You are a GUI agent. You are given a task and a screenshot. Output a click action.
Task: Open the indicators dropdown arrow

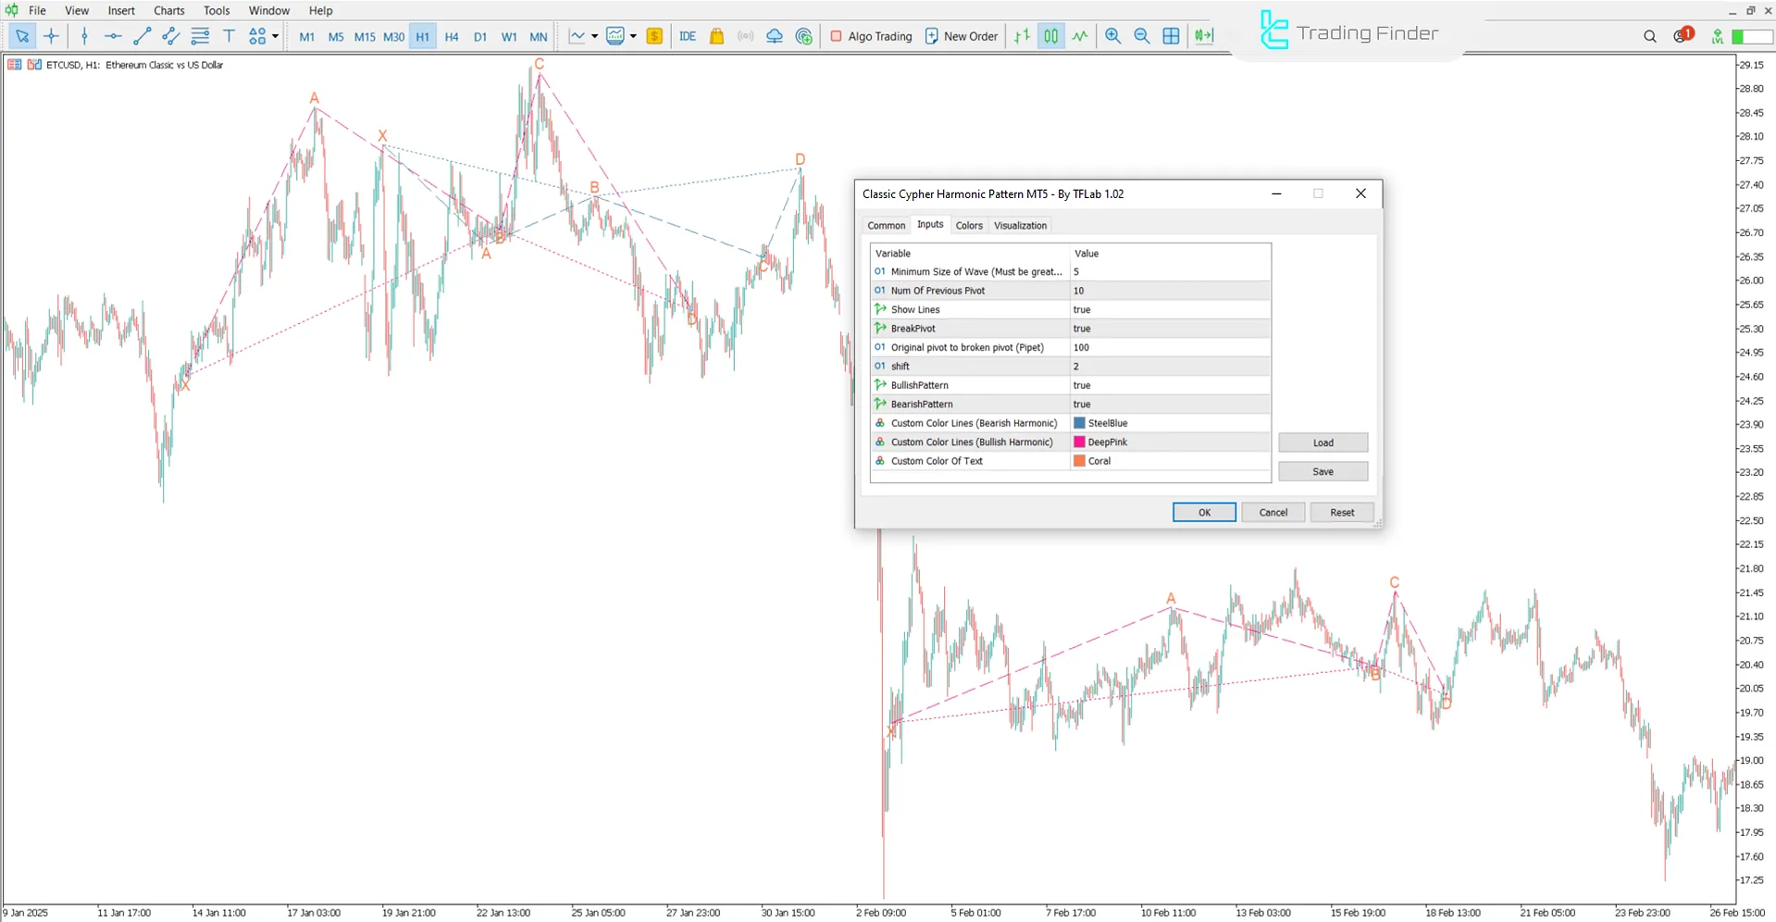[x=593, y=36]
